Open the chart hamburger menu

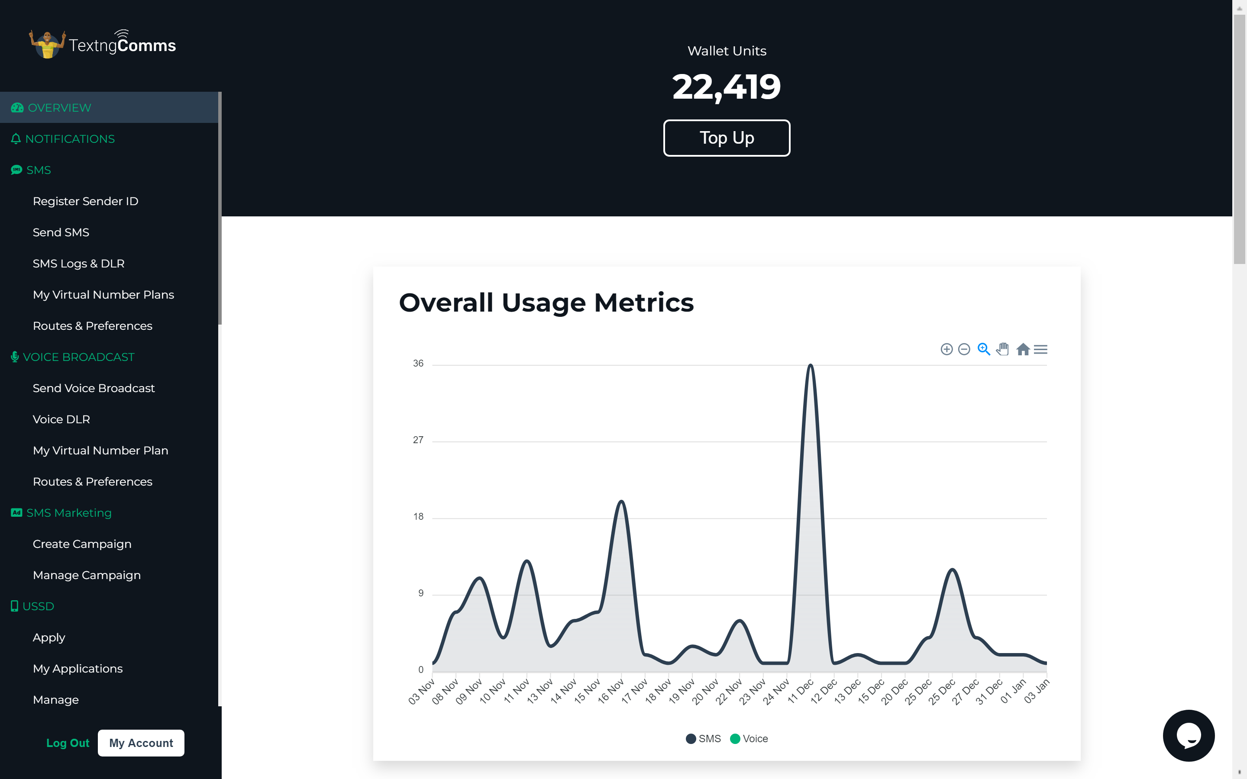click(x=1040, y=349)
